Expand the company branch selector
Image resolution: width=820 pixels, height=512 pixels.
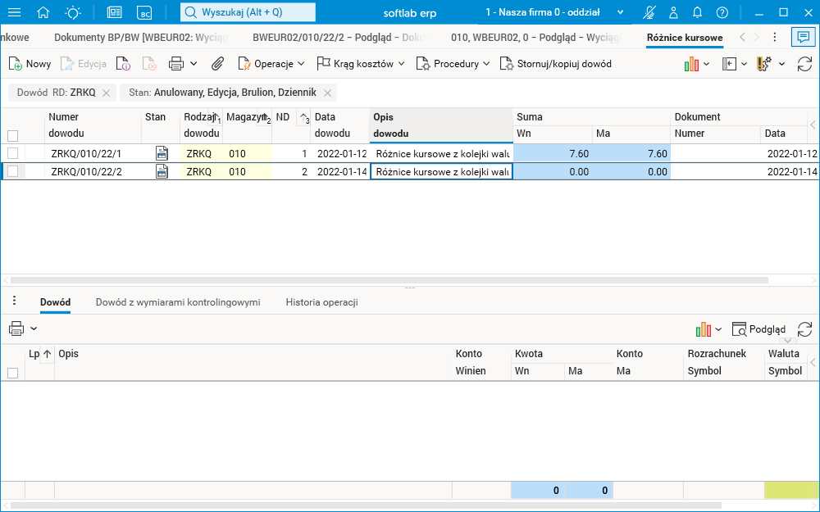coord(619,13)
